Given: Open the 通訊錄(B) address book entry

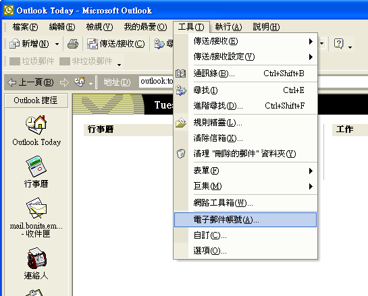Looking at the screenshot, I should click(246, 73).
